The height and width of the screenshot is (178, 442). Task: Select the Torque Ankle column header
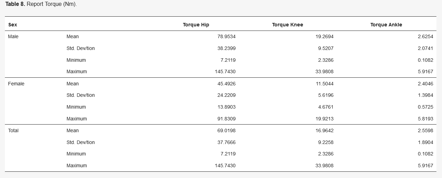pyautogui.click(x=386, y=25)
